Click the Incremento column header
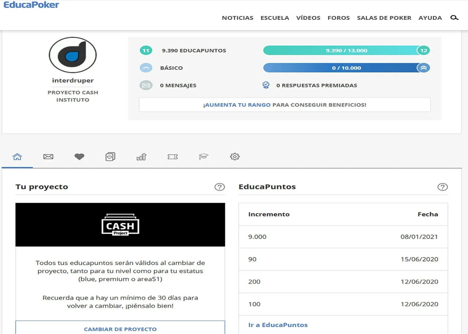 click(269, 215)
